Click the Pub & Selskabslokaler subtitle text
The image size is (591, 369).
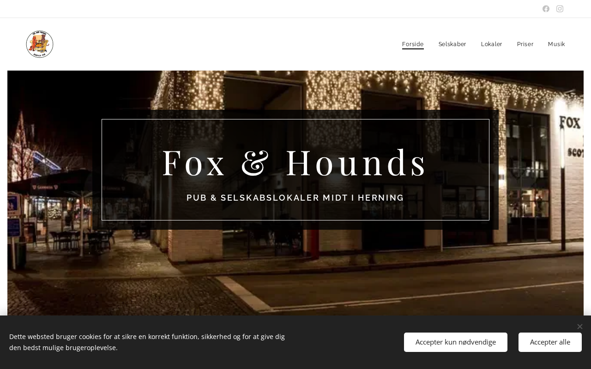coord(295,198)
